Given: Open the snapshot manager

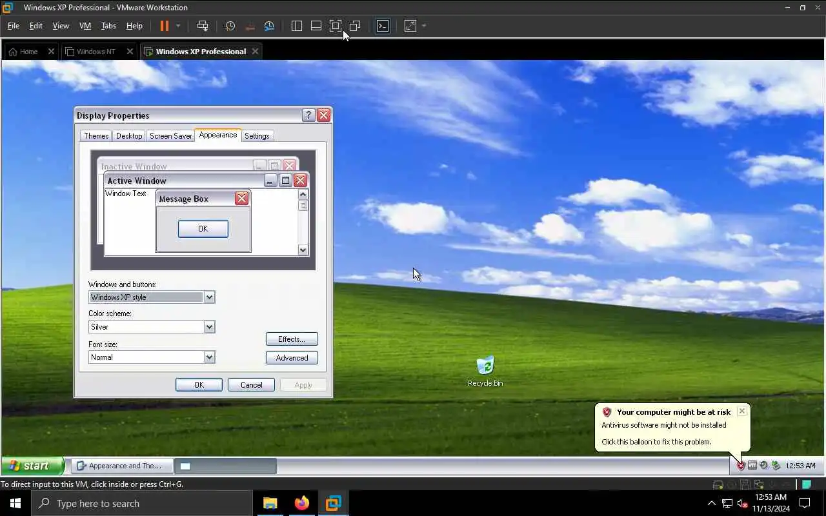Looking at the screenshot, I should pyautogui.click(x=269, y=26).
